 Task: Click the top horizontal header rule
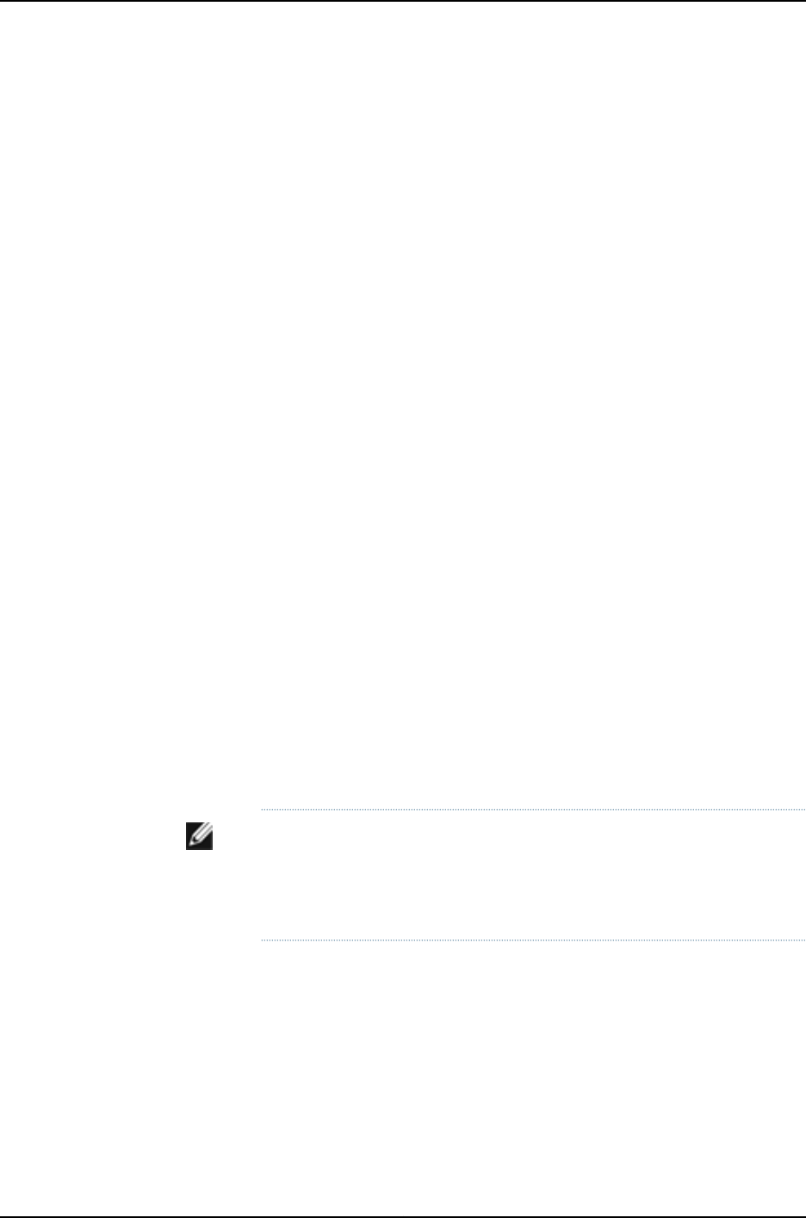pos(403,1)
